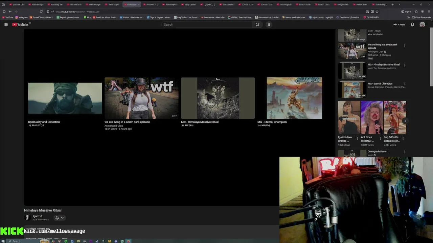Play the south park episode end-screen thumbnail

(x=141, y=98)
